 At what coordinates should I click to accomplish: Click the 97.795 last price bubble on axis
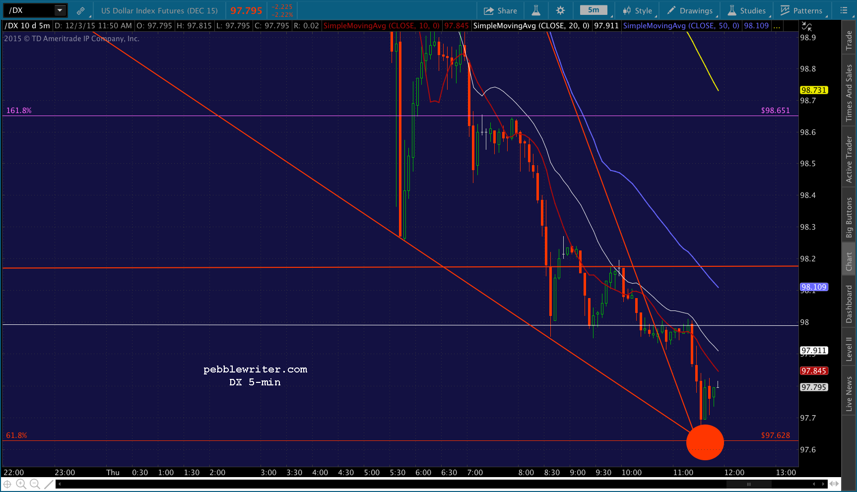[814, 387]
